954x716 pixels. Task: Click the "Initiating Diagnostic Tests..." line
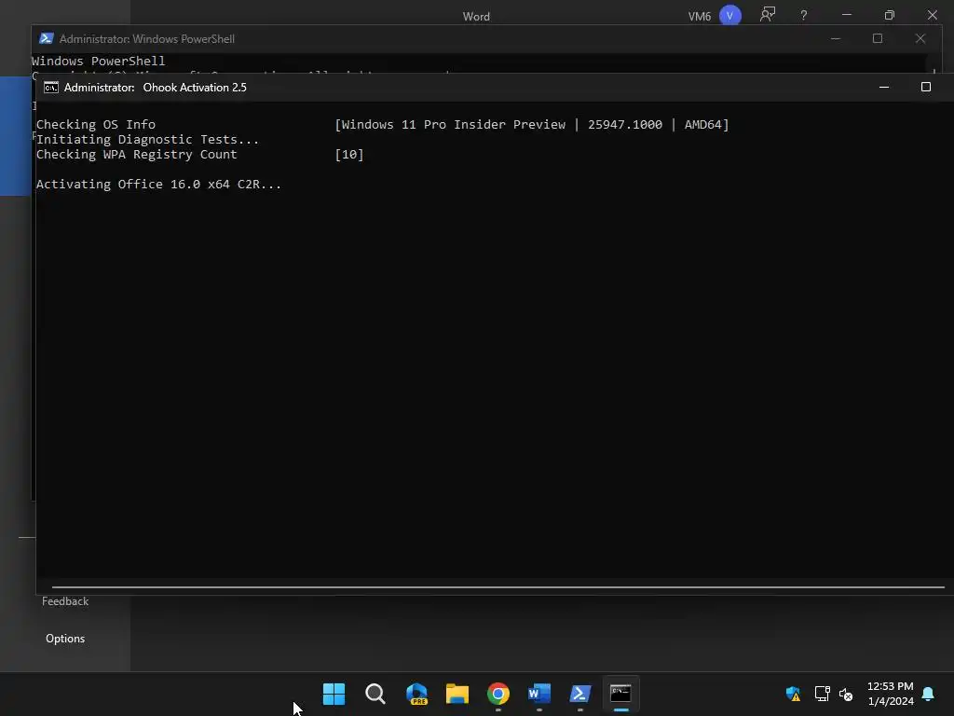[147, 140]
